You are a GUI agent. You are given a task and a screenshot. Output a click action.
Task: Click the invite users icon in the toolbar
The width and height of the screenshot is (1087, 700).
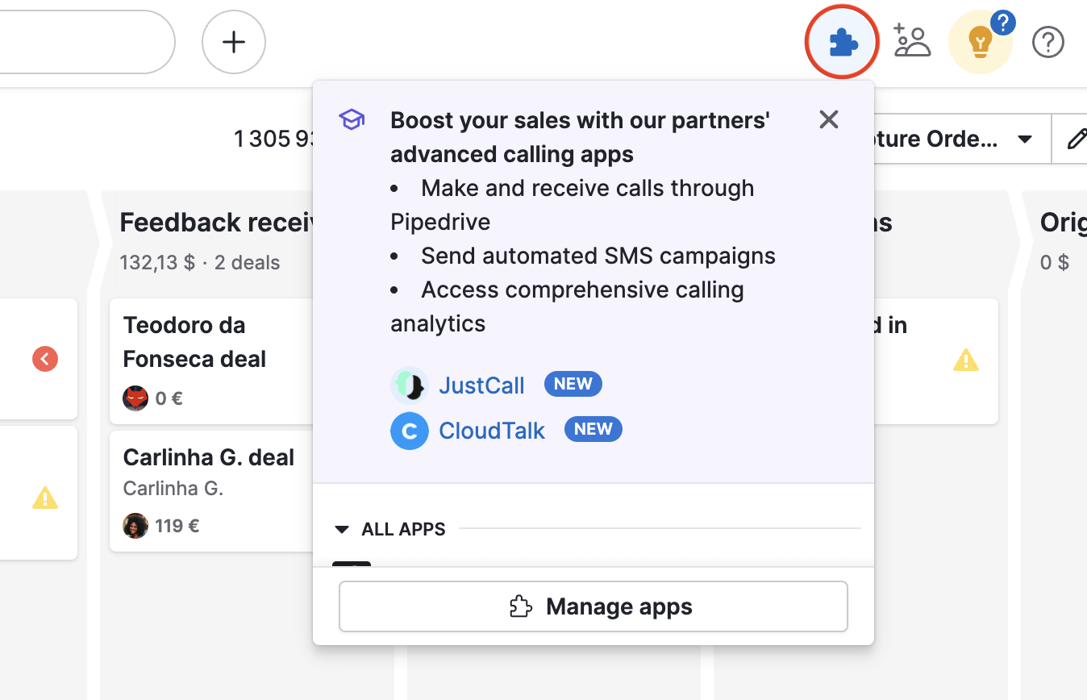tap(912, 41)
